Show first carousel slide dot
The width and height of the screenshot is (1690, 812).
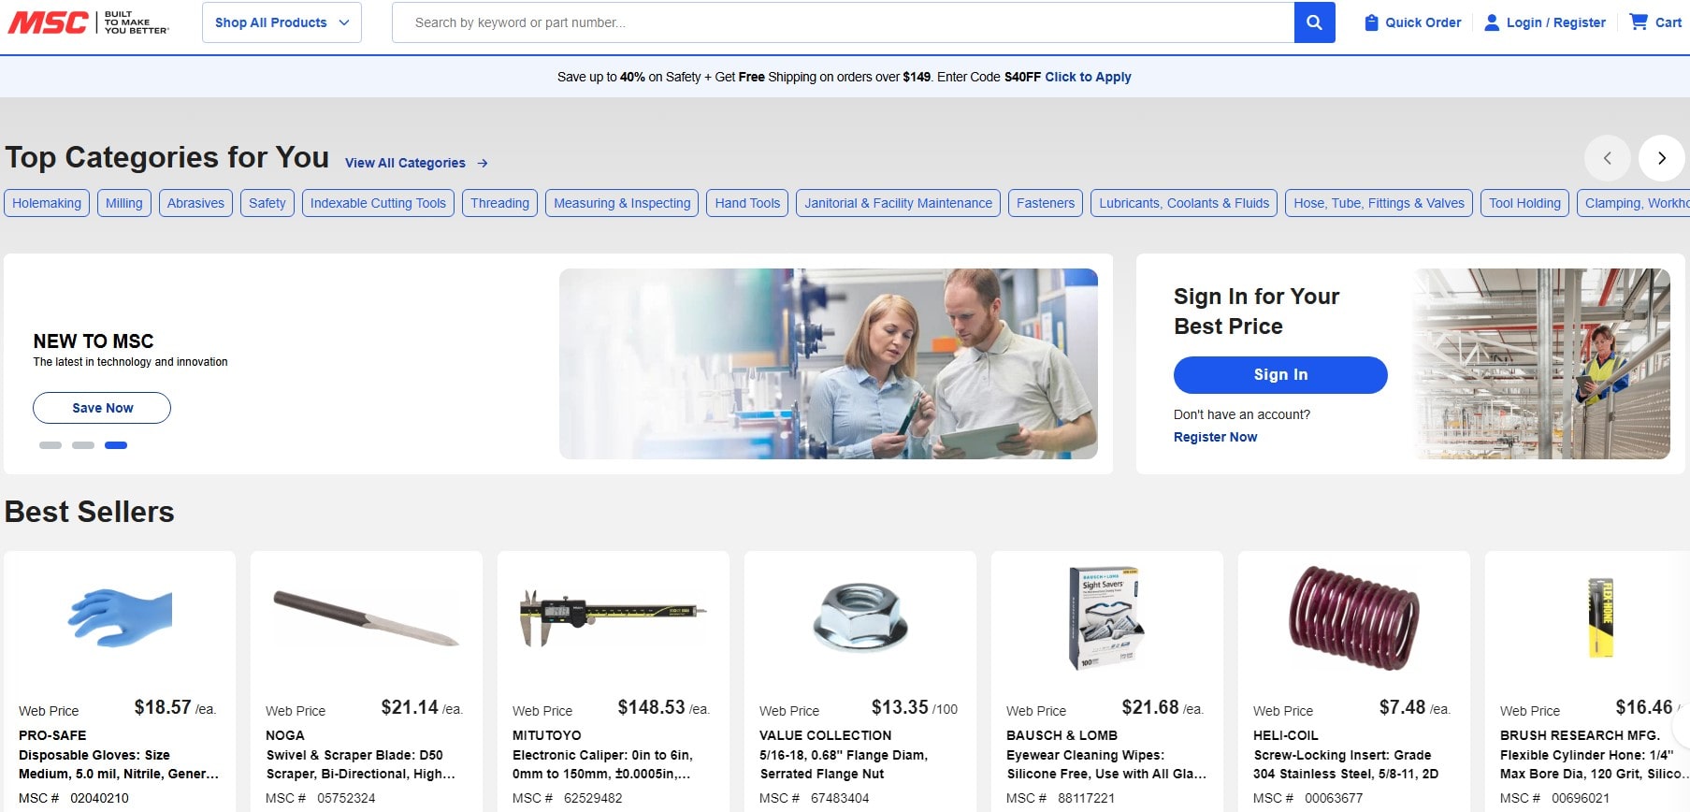[51, 445]
